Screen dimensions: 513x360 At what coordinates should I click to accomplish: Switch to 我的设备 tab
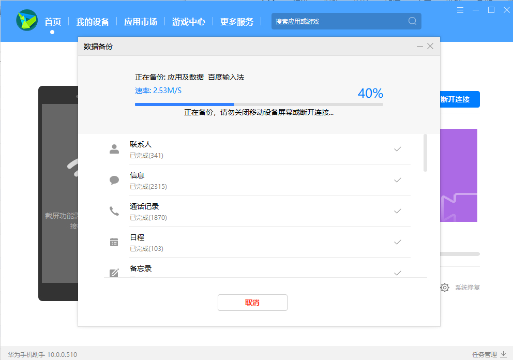[93, 22]
